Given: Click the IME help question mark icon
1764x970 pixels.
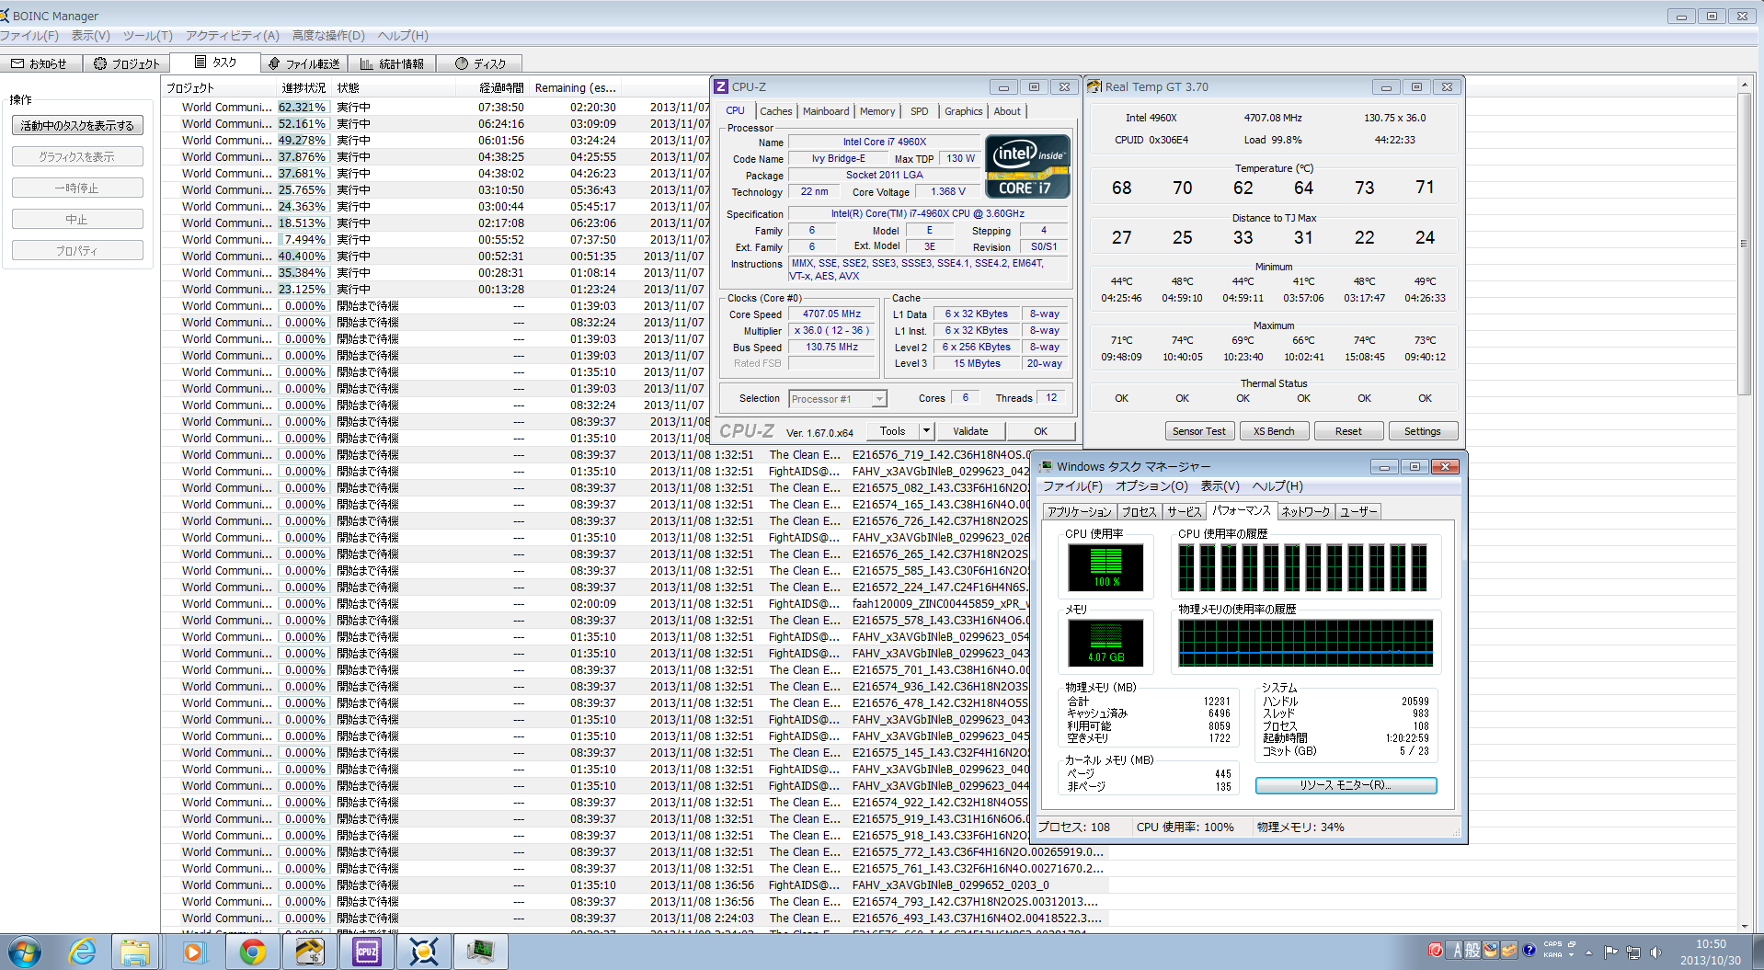Looking at the screenshot, I should pyautogui.click(x=1529, y=951).
